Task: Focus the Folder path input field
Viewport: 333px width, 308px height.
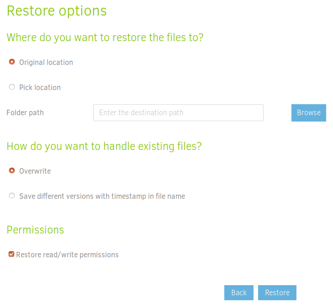Action: coord(178,112)
